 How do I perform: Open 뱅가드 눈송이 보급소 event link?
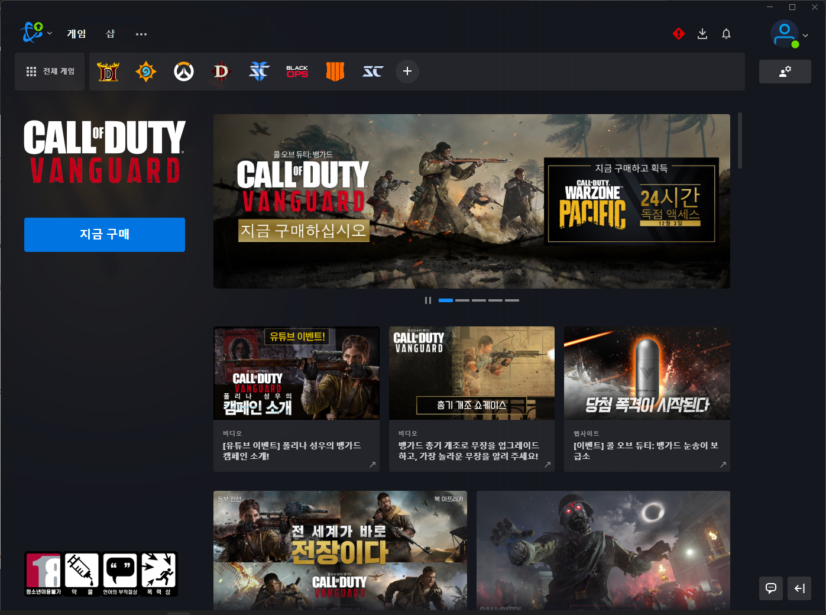646,451
